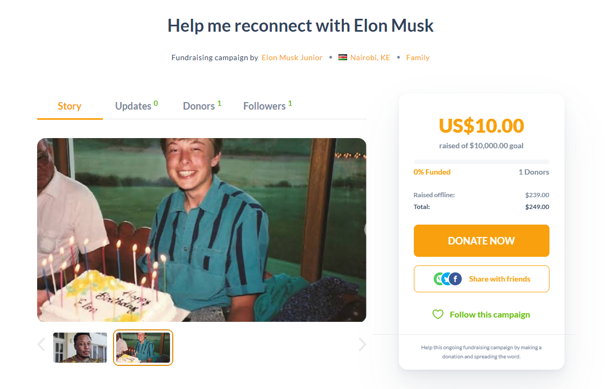Viewport: 606px width, 389px height.
Task: Select the birthday cake thumbnail
Action: [x=143, y=347]
